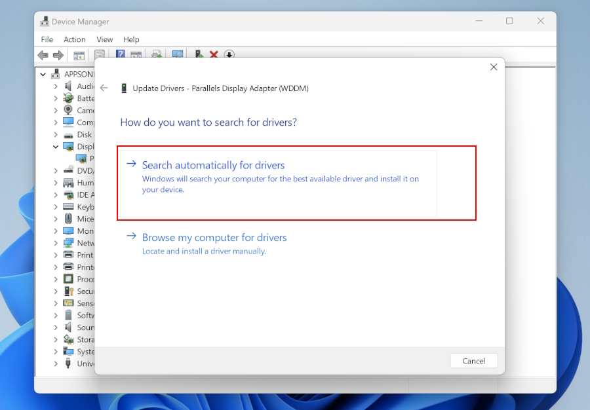The image size is (590, 410).
Task: Open the View menu
Action: pyautogui.click(x=105, y=40)
